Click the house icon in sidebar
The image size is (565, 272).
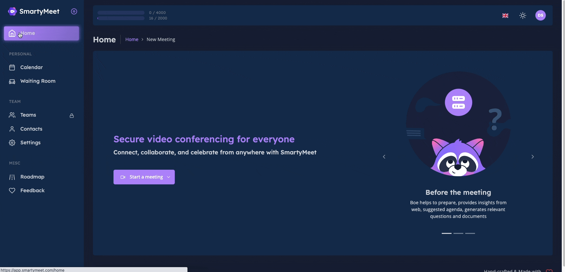coord(12,33)
